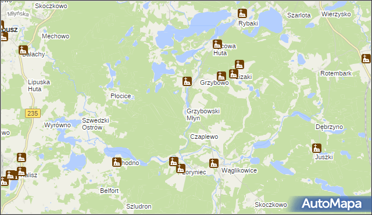This screenshot has width=372, height=215.
Task: Click the church icon at Wiechodno
Action: [116, 162]
